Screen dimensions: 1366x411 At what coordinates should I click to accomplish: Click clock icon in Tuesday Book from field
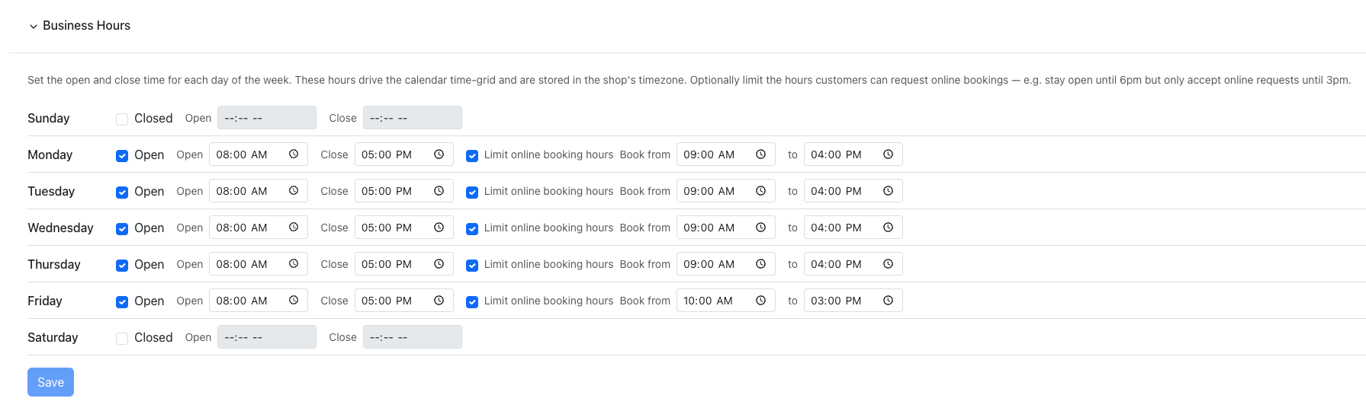[761, 191]
